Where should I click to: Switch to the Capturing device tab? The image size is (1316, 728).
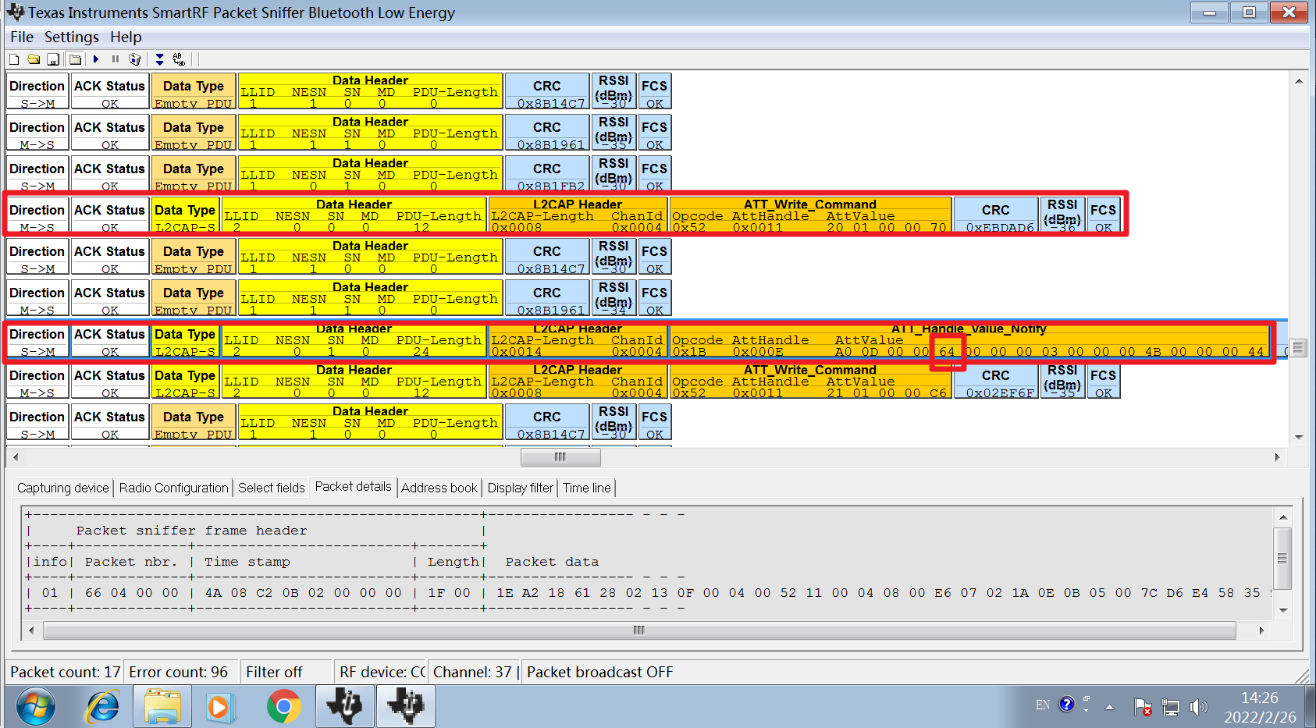pos(62,488)
